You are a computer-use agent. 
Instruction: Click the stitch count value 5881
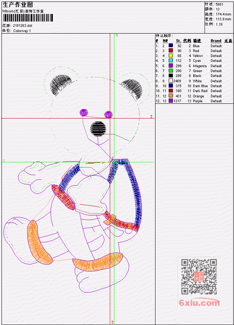[x=219, y=4]
